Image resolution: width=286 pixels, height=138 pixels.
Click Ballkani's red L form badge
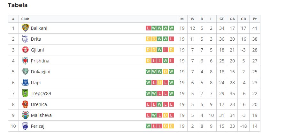(148, 28)
